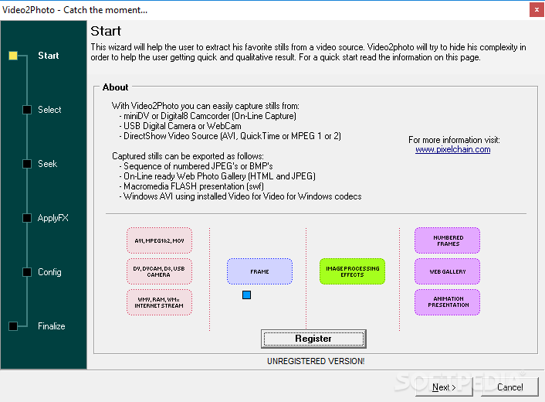Click the 'Macromedia FLASH presentation (swf)' line
The height and width of the screenshot is (402, 545).
tap(191, 186)
